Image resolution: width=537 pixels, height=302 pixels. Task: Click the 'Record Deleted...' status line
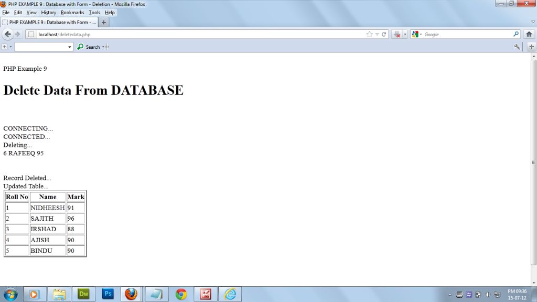tap(27, 178)
